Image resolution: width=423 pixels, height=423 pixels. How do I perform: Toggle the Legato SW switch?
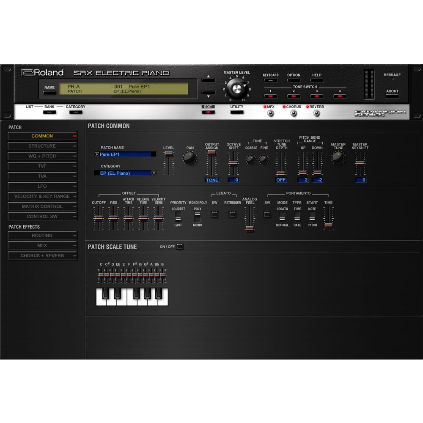tap(214, 214)
